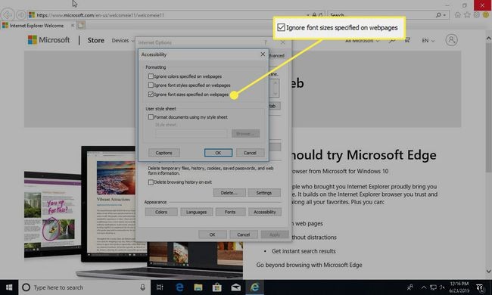This screenshot has height=295, width=492.
Task: Open the account sign-in avatar icon
Action: (x=452, y=40)
